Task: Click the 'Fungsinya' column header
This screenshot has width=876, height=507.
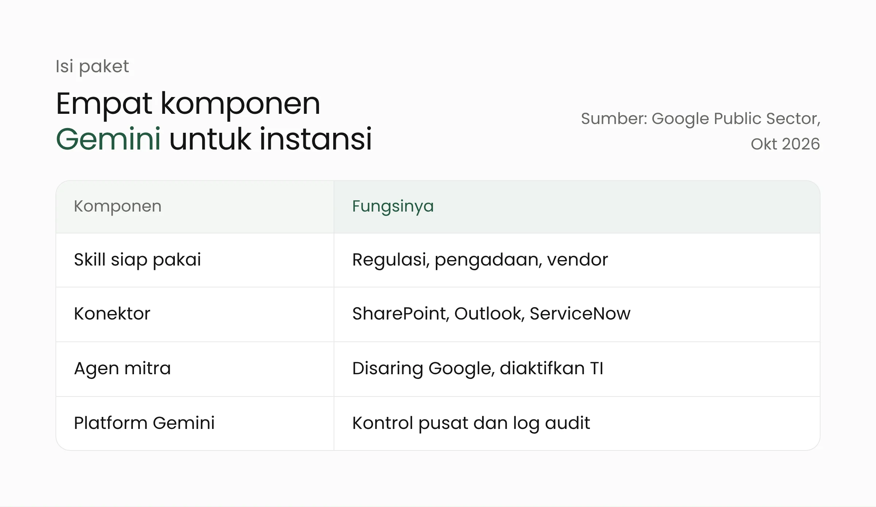Action: [x=577, y=206]
